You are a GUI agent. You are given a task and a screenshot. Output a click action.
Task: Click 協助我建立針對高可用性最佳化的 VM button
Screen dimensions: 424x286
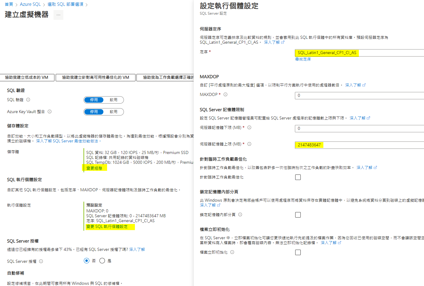95,78
